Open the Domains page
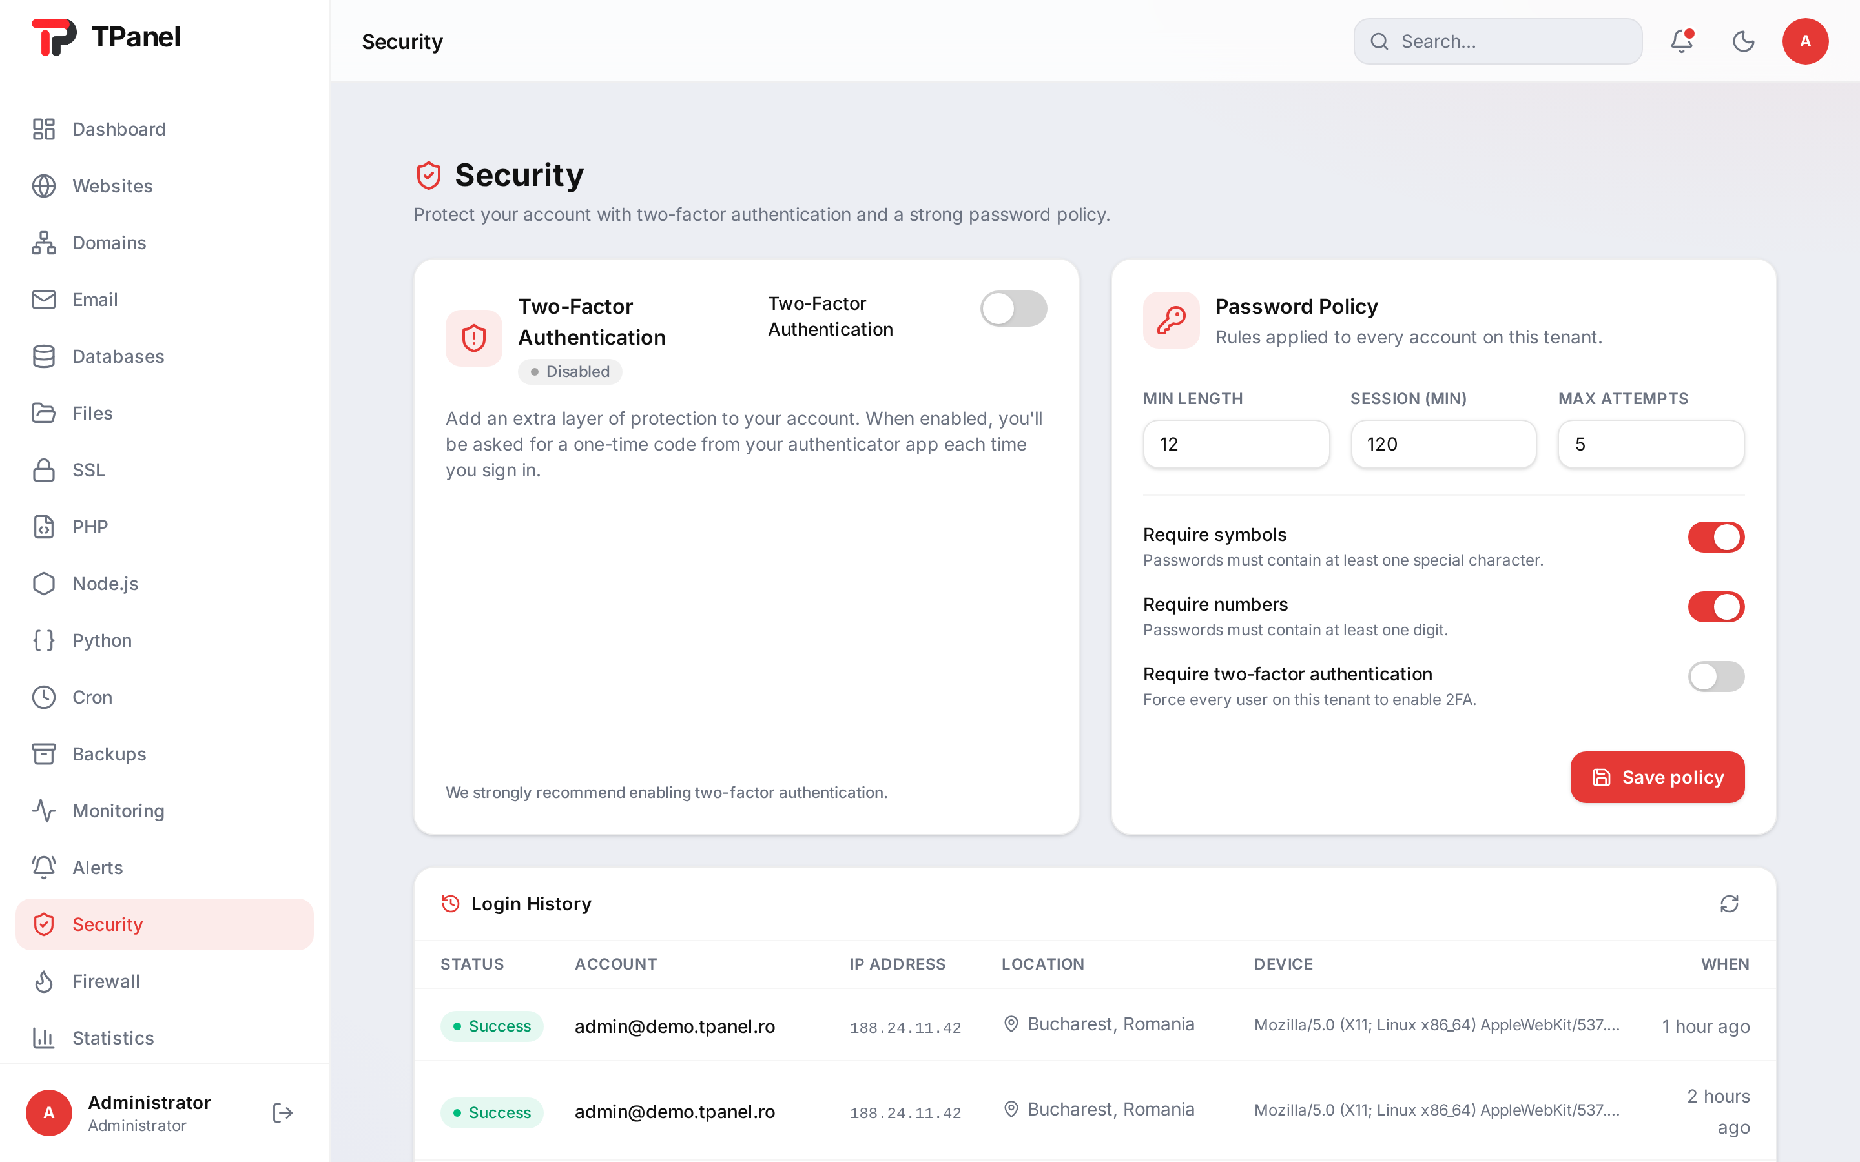Viewport: 1860px width, 1162px height. [165, 243]
